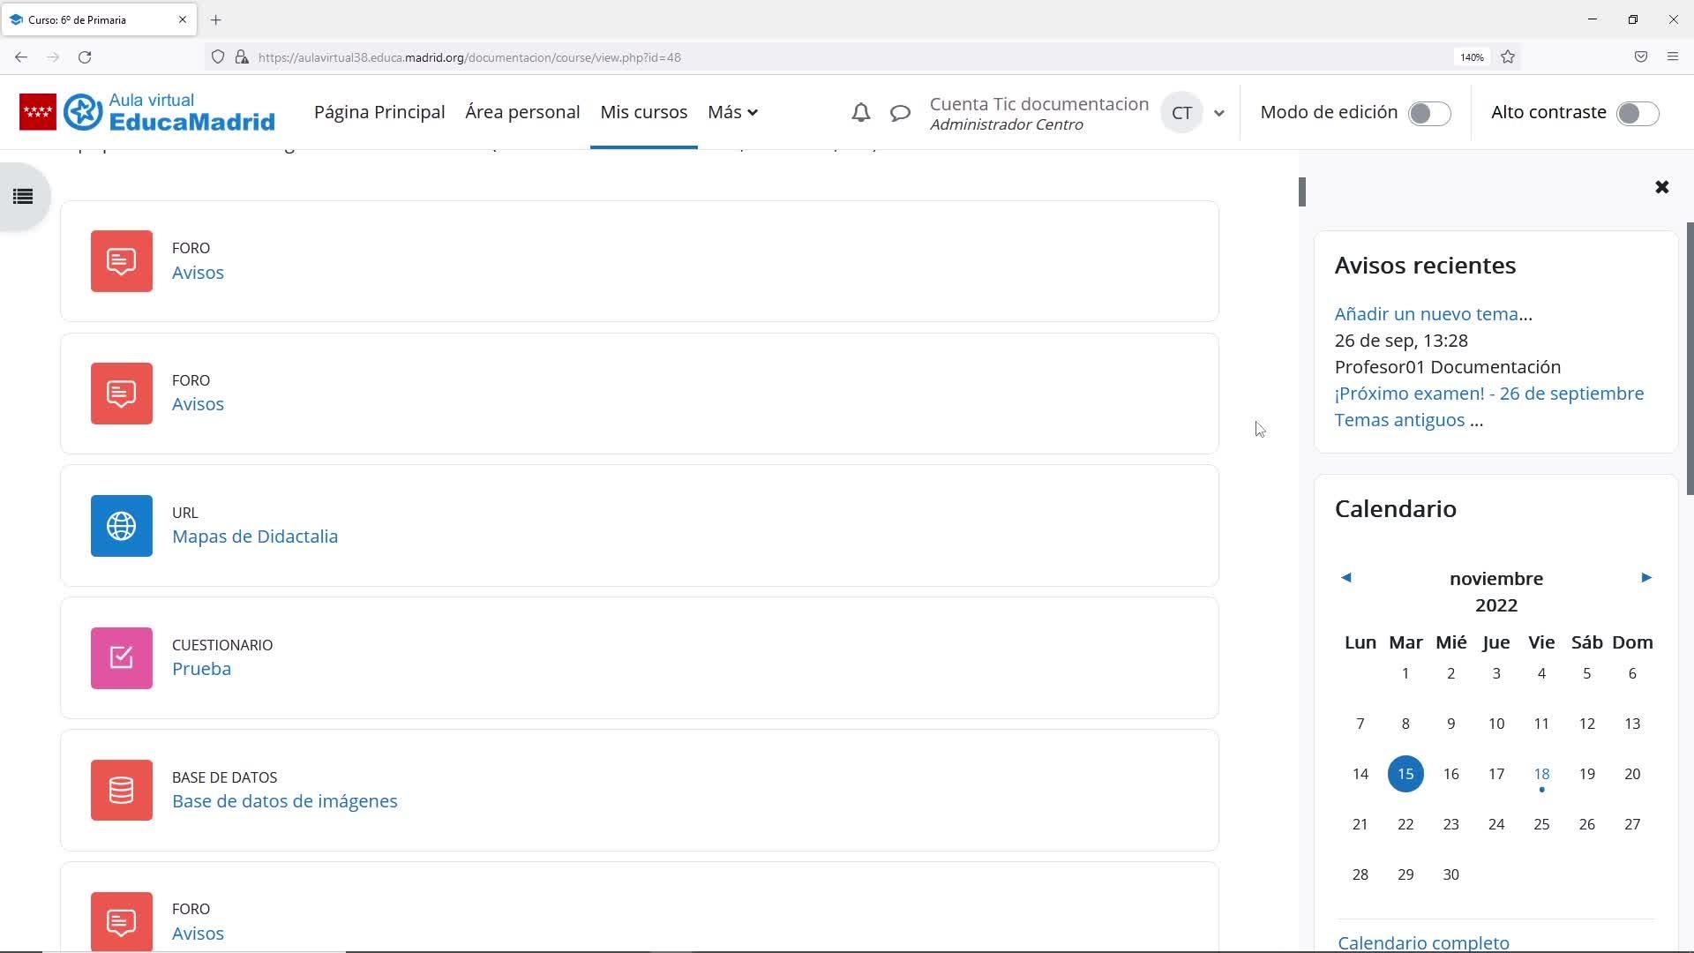This screenshot has width=1694, height=953.
Task: Open the notifications bell icon
Action: tap(860, 113)
